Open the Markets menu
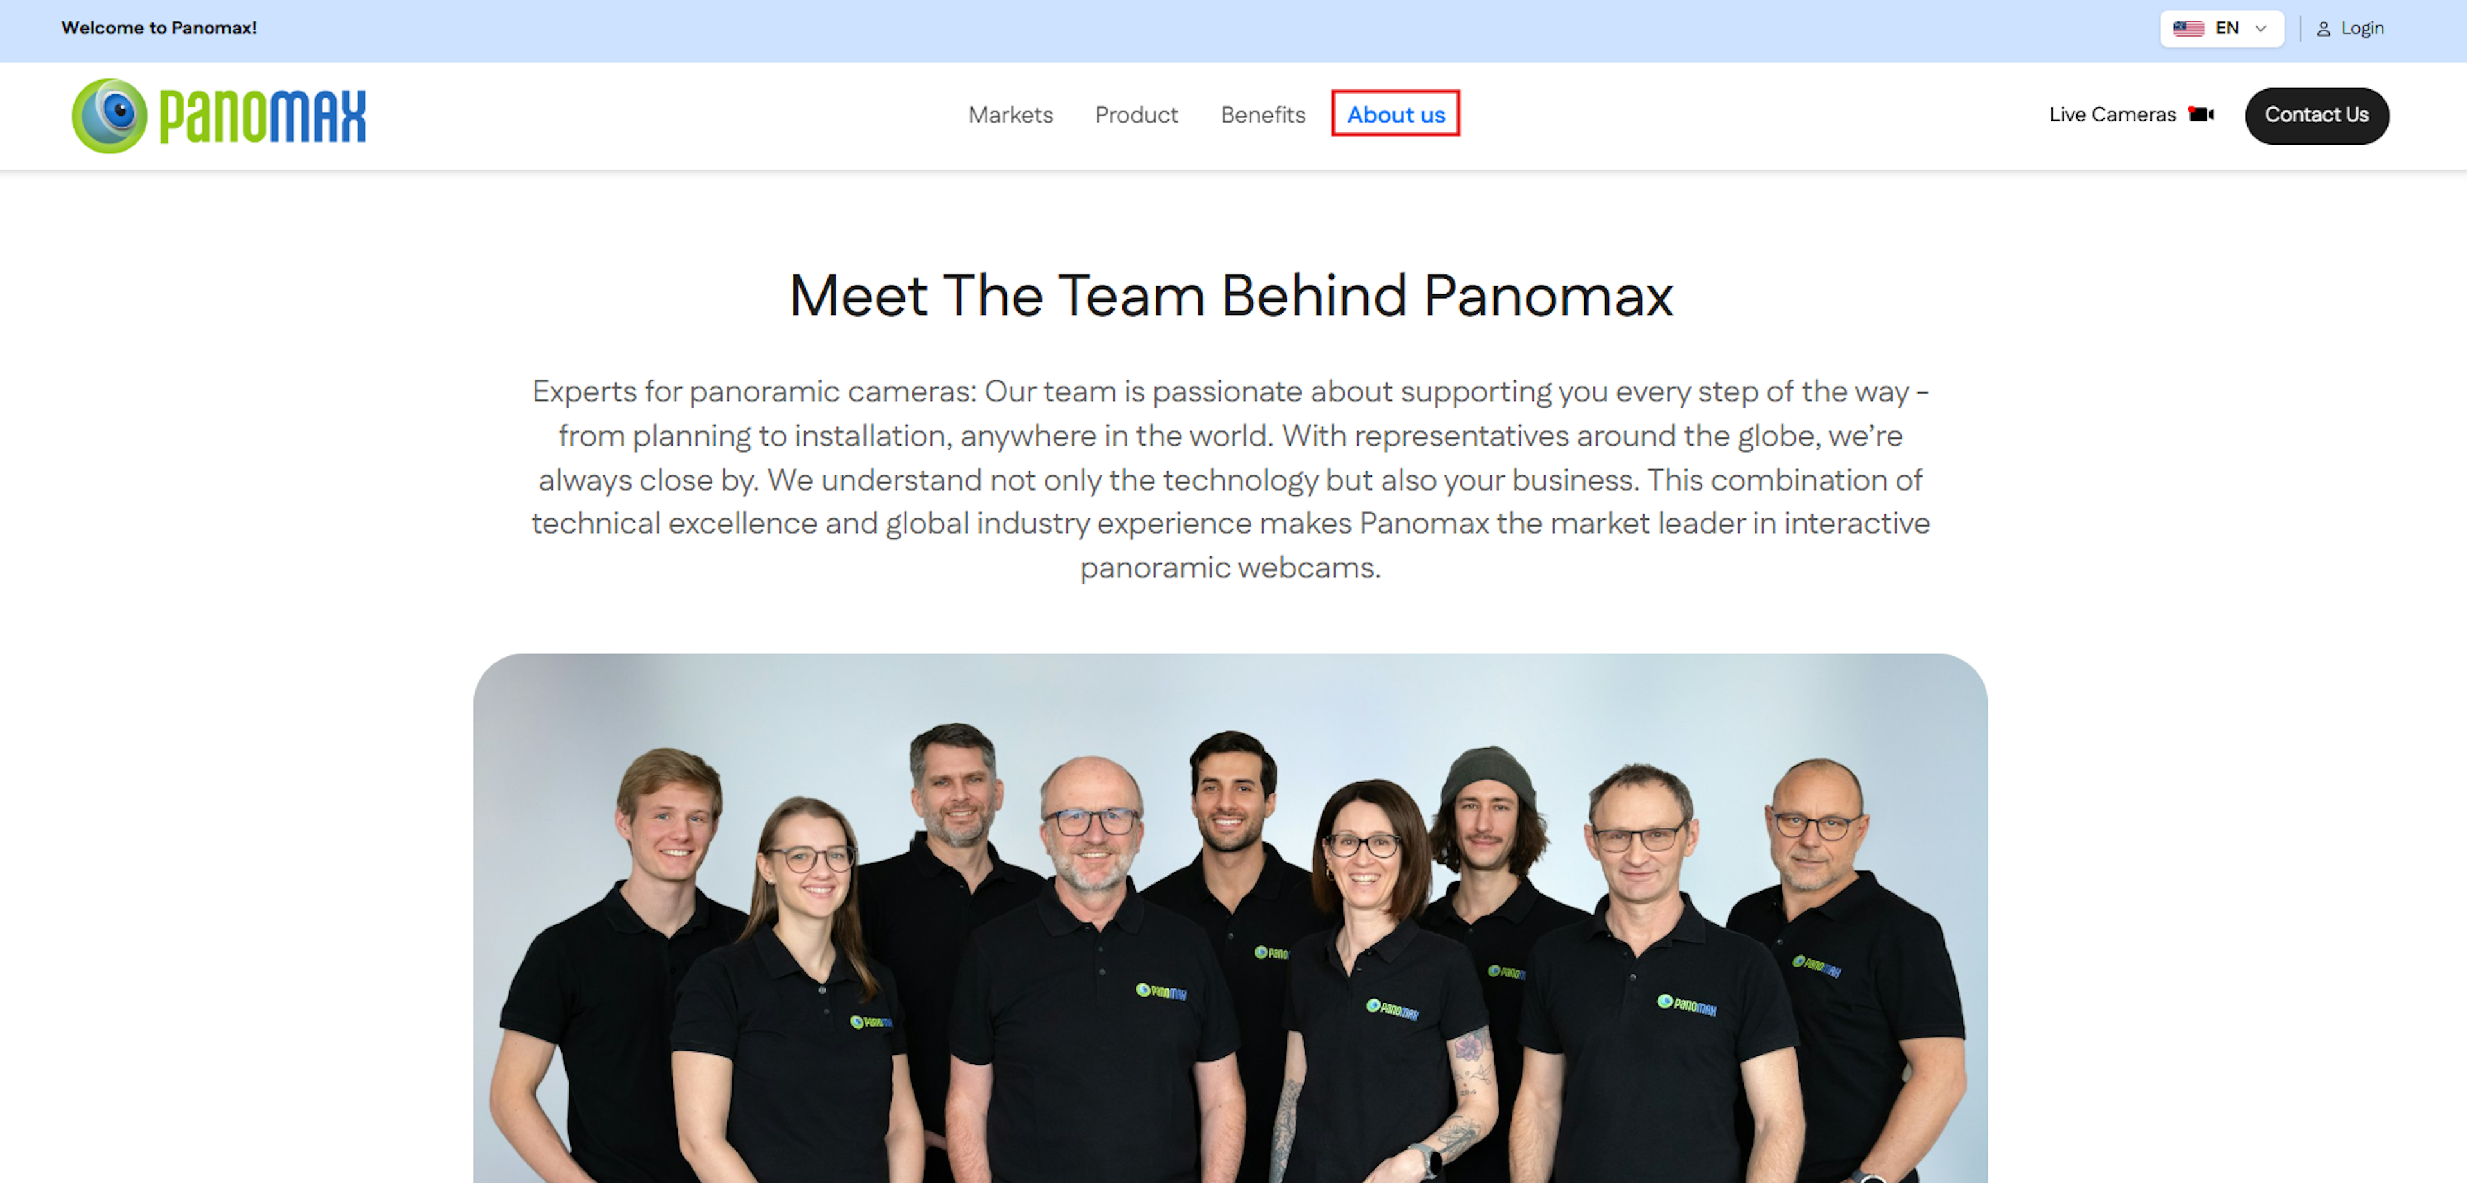The image size is (2467, 1183). pos(1011,115)
